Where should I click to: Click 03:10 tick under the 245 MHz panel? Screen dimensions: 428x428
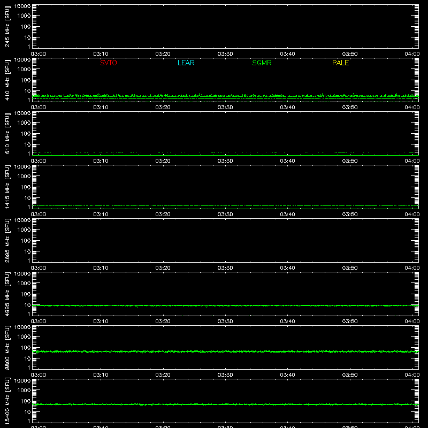(x=101, y=54)
